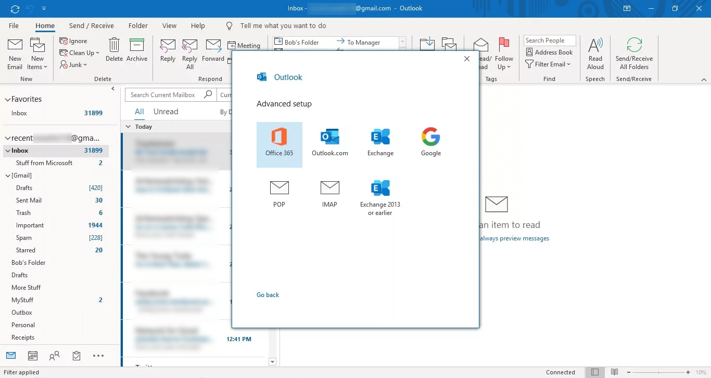This screenshot has height=378, width=711.
Task: Collapse the Today message group
Action: pos(129,127)
